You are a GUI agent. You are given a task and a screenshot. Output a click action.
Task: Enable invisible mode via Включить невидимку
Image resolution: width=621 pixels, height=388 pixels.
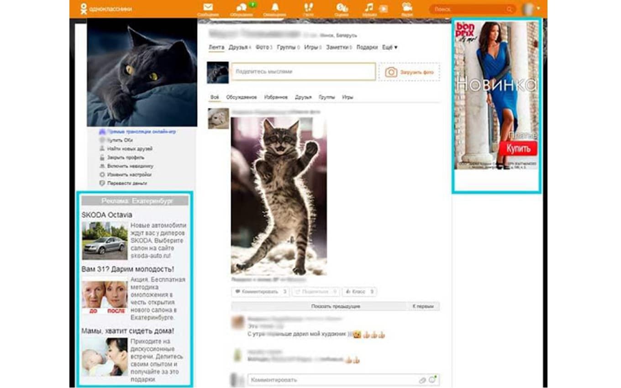click(x=130, y=166)
